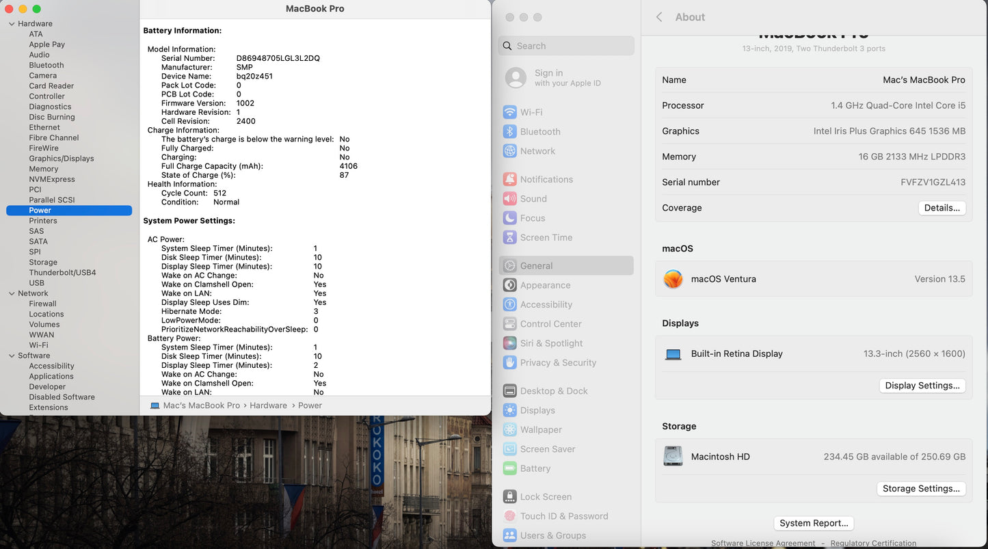Select the Bluetooth icon in System Settings
Viewport: 988px width, 549px height.
(509, 132)
